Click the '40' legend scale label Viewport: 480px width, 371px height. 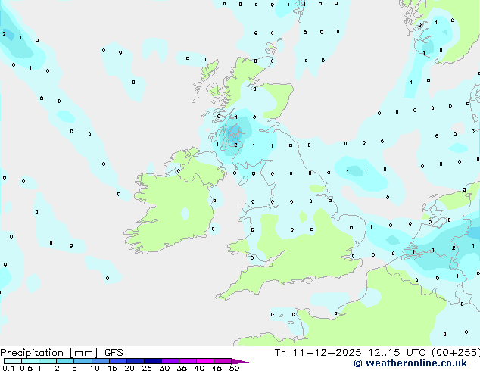(199, 368)
